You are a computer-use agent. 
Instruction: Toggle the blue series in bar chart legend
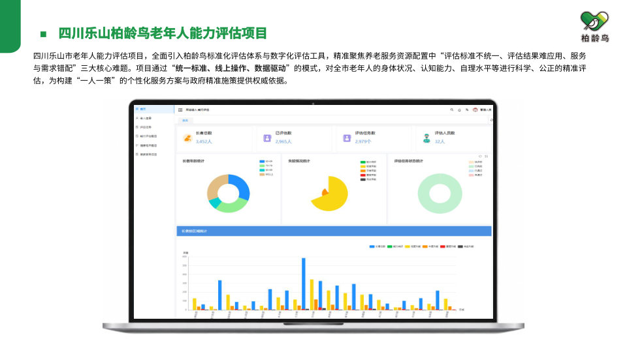pos(372,246)
